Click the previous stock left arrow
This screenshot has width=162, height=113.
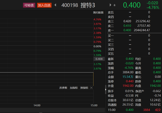[55, 5]
